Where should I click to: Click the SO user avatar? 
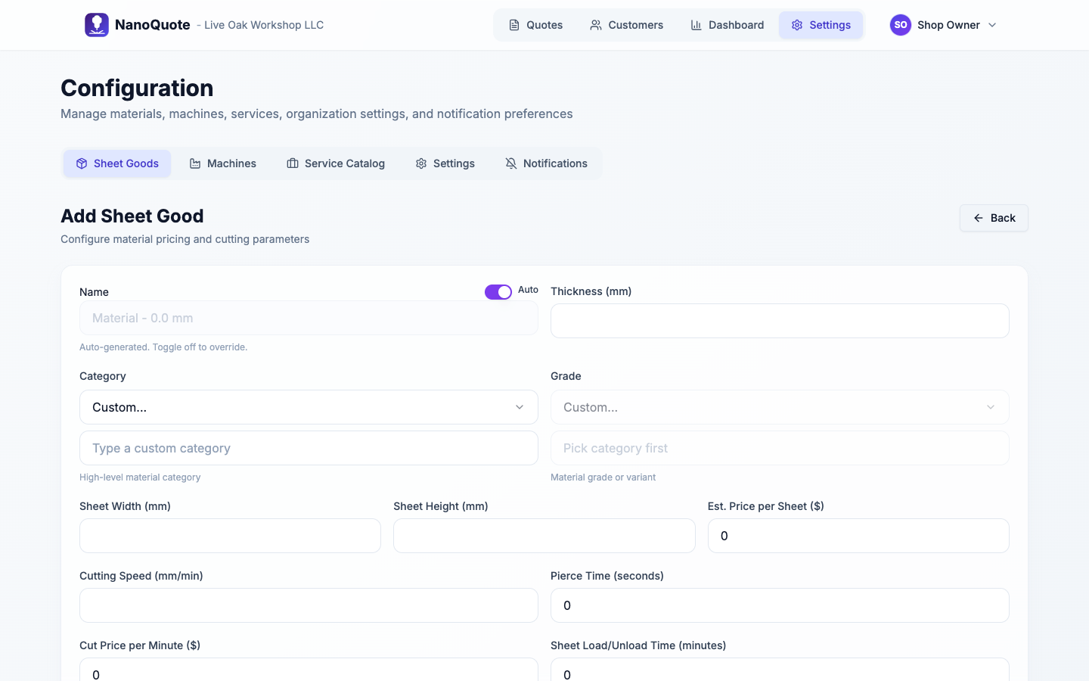900,25
